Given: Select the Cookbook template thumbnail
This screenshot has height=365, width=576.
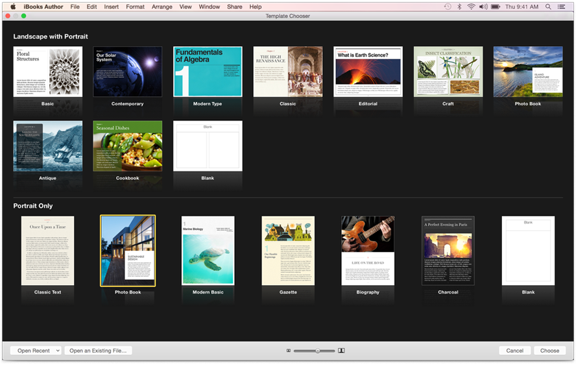Looking at the screenshot, I should point(128,146).
